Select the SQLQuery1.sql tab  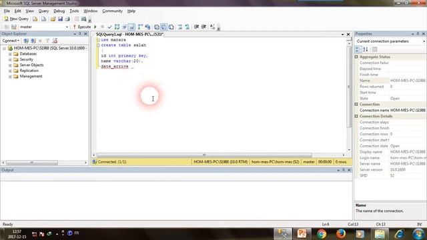pyautogui.click(x=129, y=35)
